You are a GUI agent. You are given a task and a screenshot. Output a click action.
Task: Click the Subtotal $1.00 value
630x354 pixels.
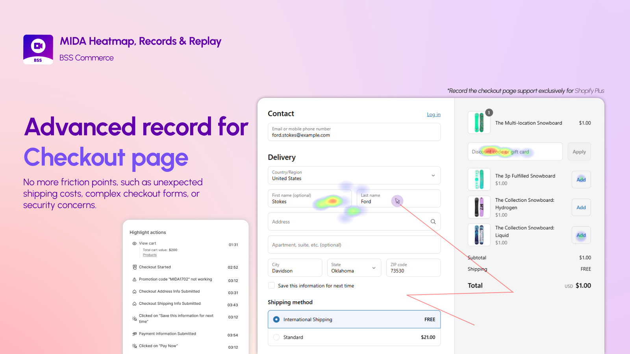(585, 258)
